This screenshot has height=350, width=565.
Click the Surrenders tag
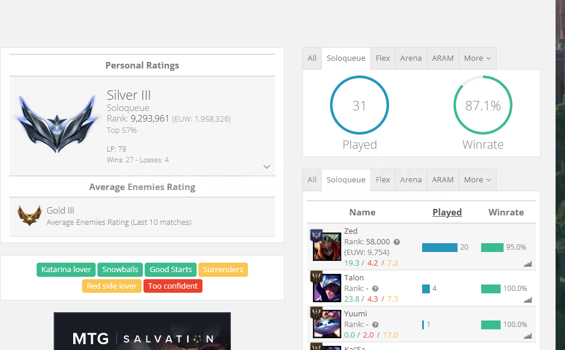coord(223,270)
